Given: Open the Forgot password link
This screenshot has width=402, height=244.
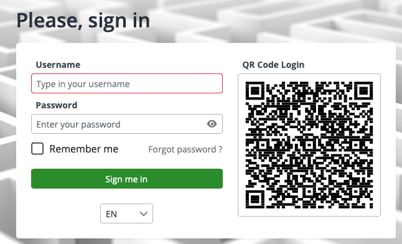Looking at the screenshot, I should [185, 149].
